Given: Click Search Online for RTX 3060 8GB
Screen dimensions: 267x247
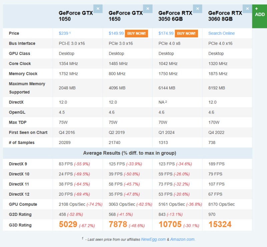Looking at the screenshot, I should (x=221, y=33).
